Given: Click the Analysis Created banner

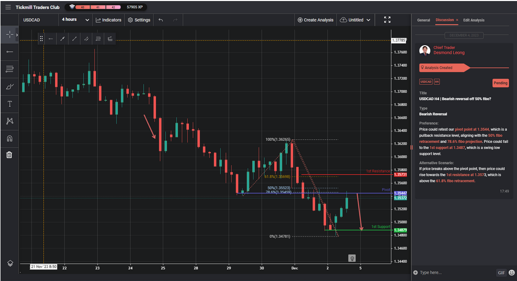Looking at the screenshot, I should [444, 68].
